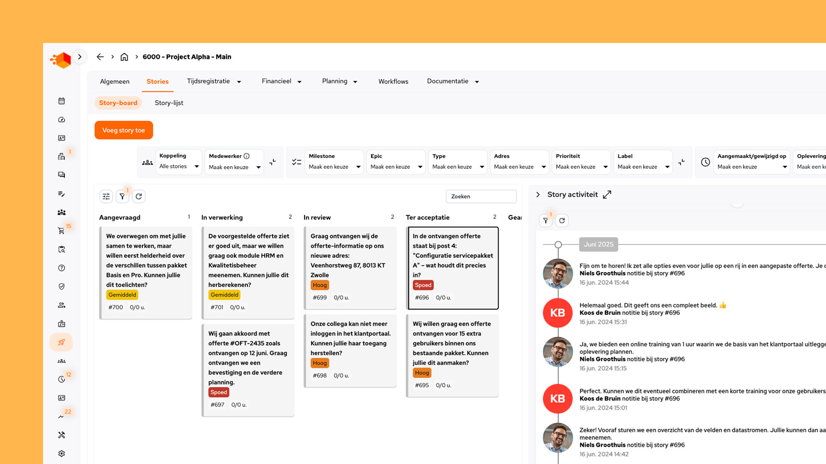Screen dimensions: 826x464
Task: Open the calendar icon in the sidebar
Action: [x=62, y=101]
